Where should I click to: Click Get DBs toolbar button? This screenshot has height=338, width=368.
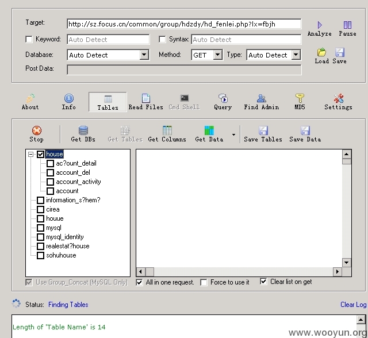83,134
